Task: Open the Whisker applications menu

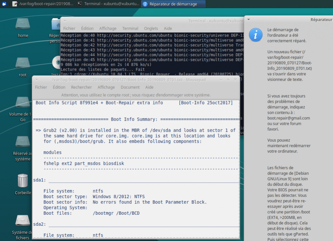Action: pyautogui.click(x=4, y=4)
